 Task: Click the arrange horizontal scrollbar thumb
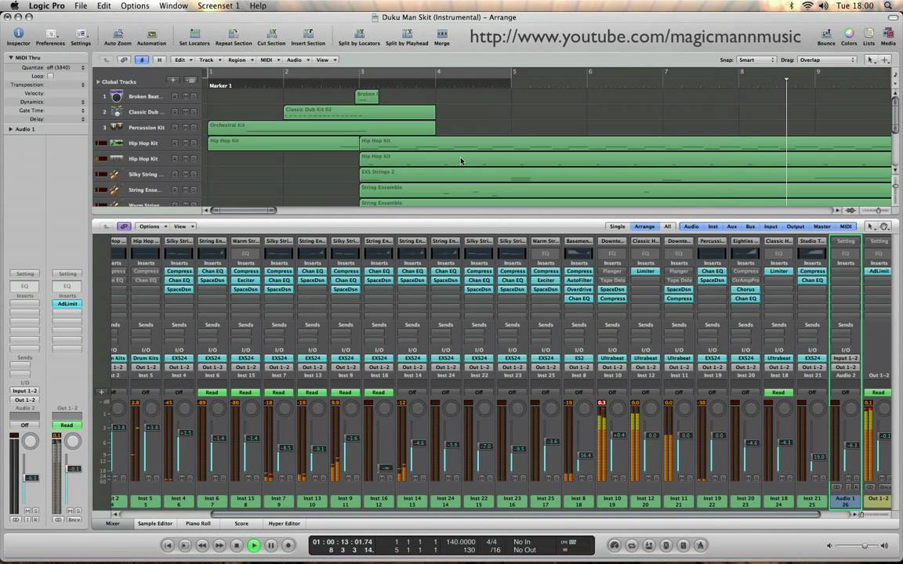[243, 211]
